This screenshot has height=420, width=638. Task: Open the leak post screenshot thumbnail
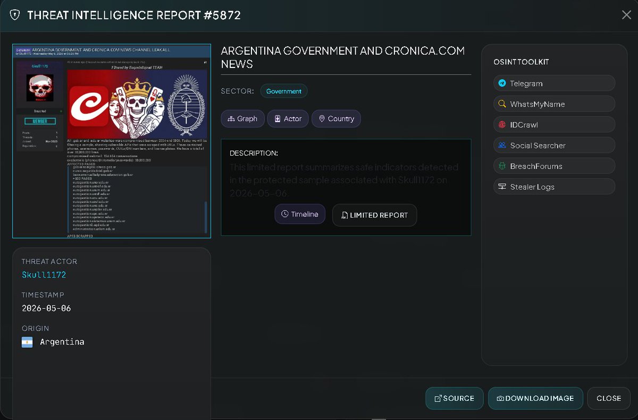[112, 141]
